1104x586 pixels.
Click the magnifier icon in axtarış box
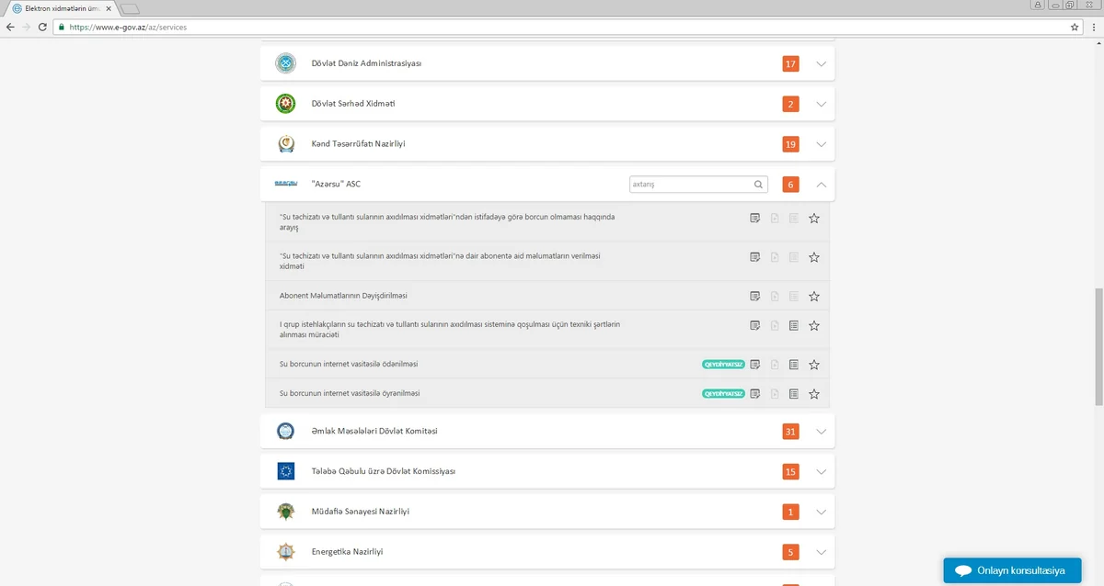[x=758, y=185]
